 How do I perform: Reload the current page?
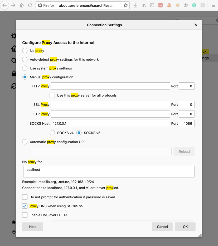(x=30, y=5)
